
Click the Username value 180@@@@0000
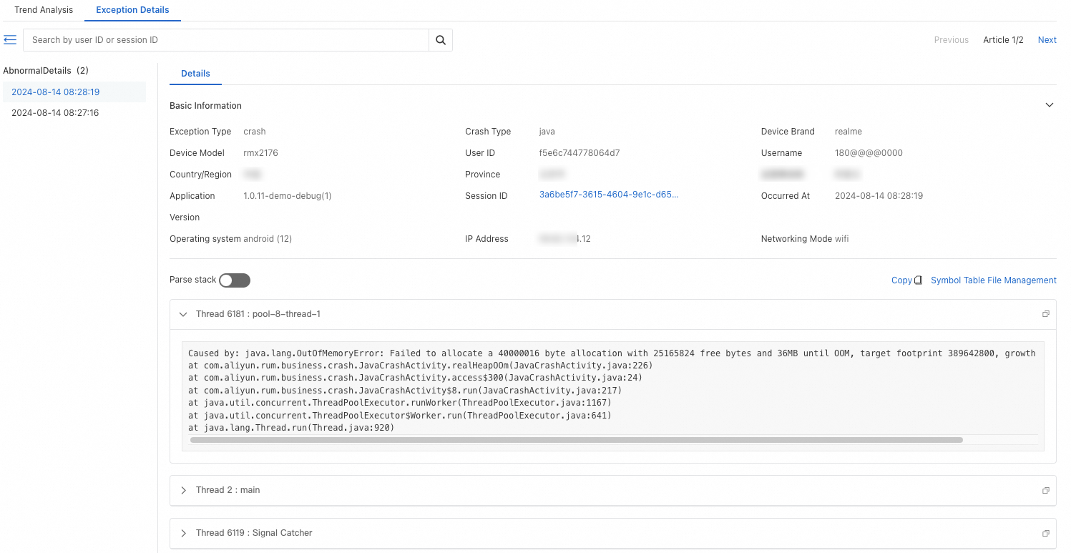click(x=869, y=153)
